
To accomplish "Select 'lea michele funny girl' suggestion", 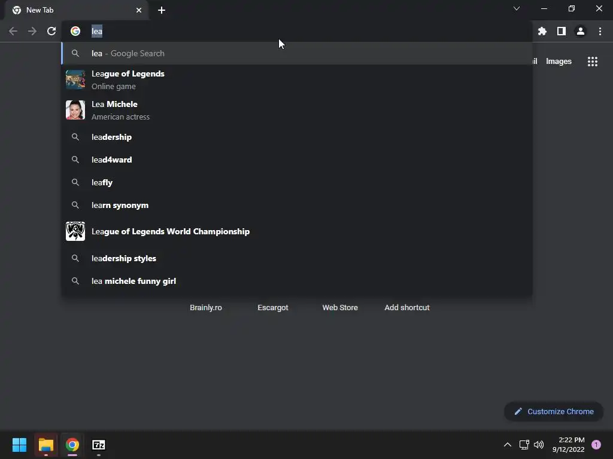I will coord(297,281).
